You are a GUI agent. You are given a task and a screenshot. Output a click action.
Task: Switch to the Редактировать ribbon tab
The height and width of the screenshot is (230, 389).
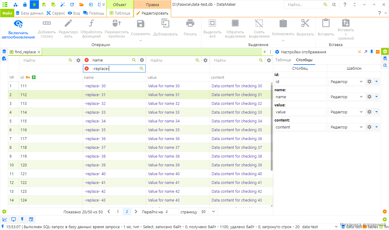[x=152, y=13]
